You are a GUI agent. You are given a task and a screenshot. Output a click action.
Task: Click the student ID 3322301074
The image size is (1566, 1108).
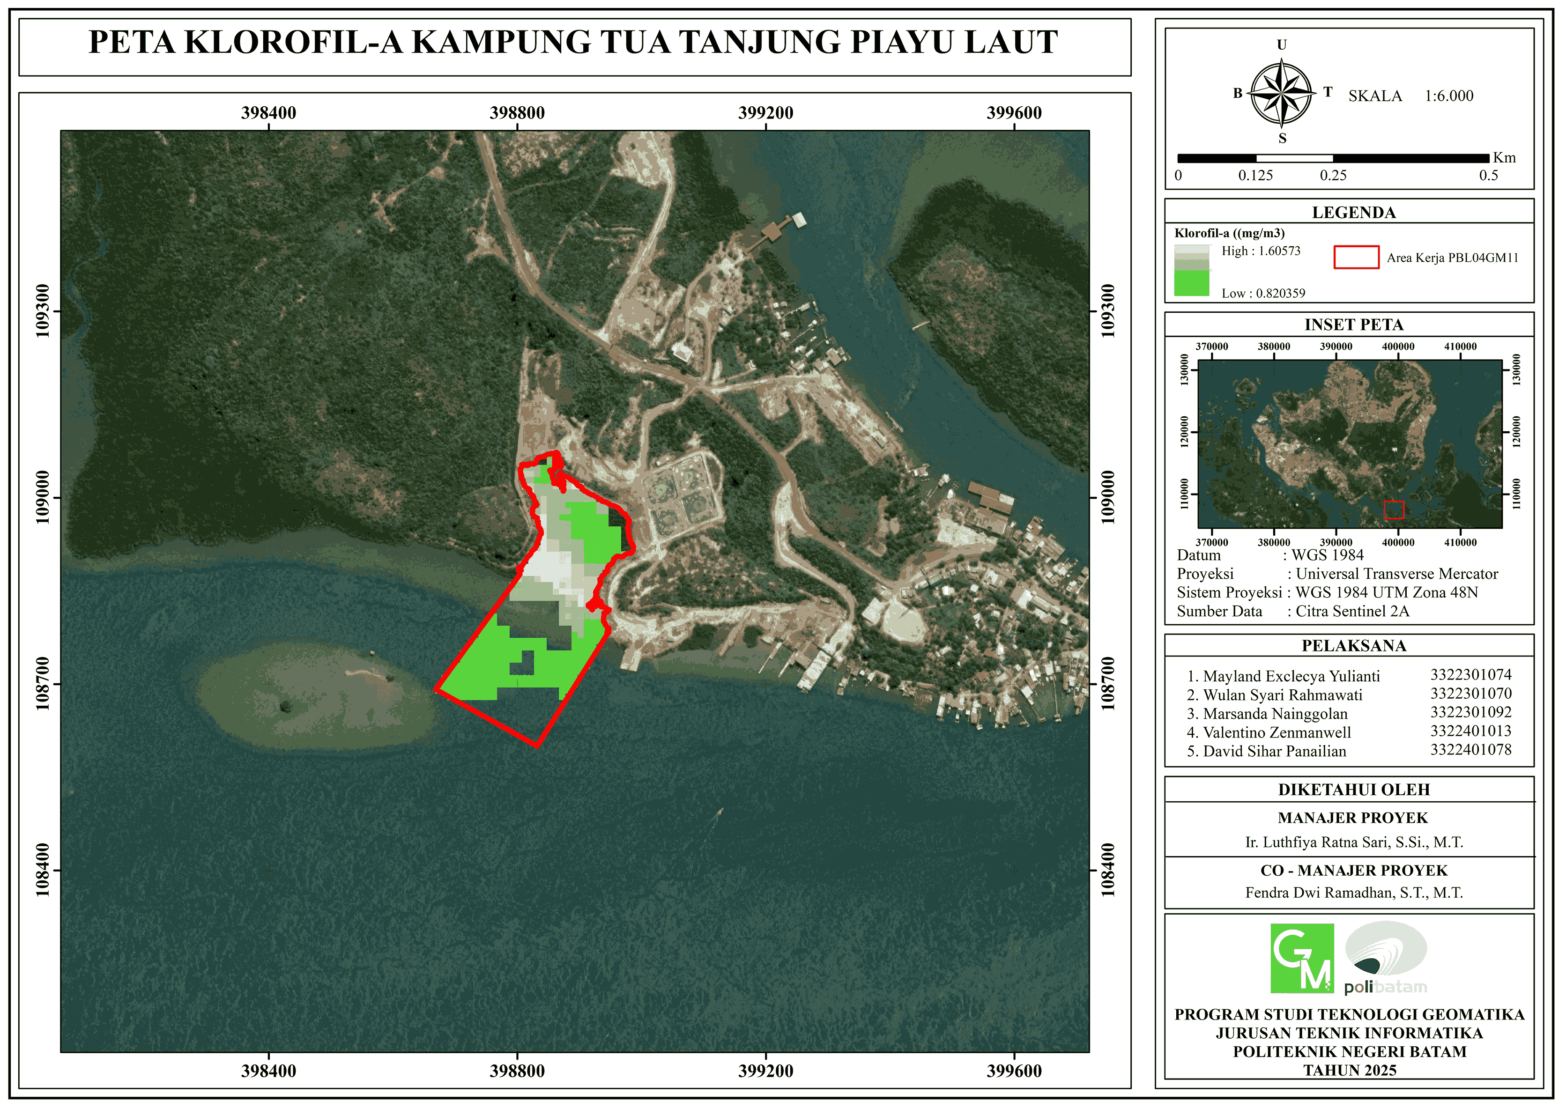click(x=1471, y=675)
